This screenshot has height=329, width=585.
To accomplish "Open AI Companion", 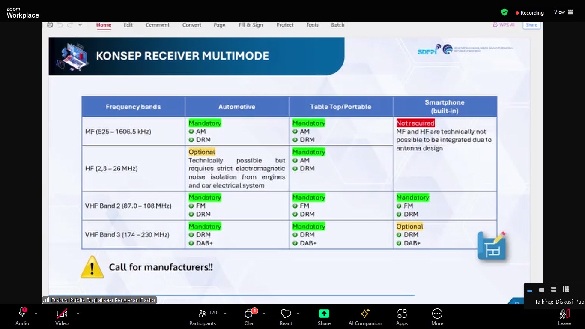I will (x=365, y=317).
